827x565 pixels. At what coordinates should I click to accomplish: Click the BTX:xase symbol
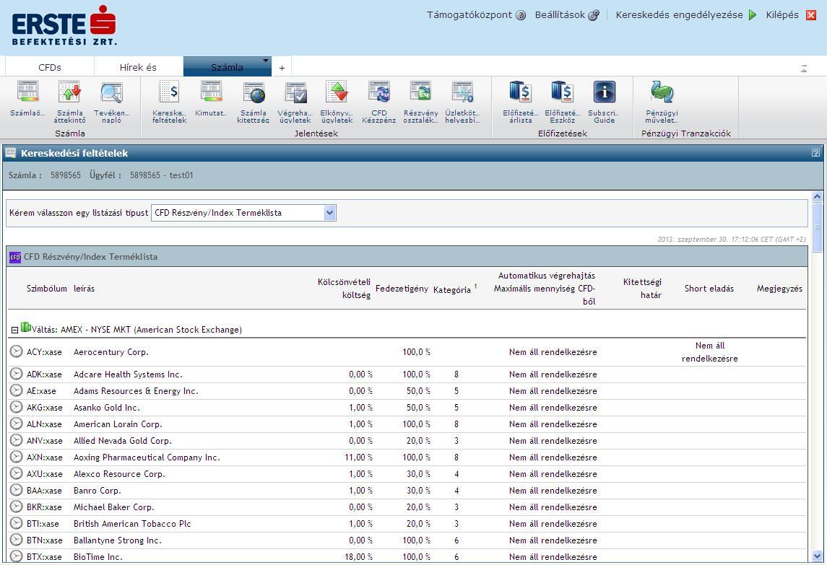tap(44, 556)
